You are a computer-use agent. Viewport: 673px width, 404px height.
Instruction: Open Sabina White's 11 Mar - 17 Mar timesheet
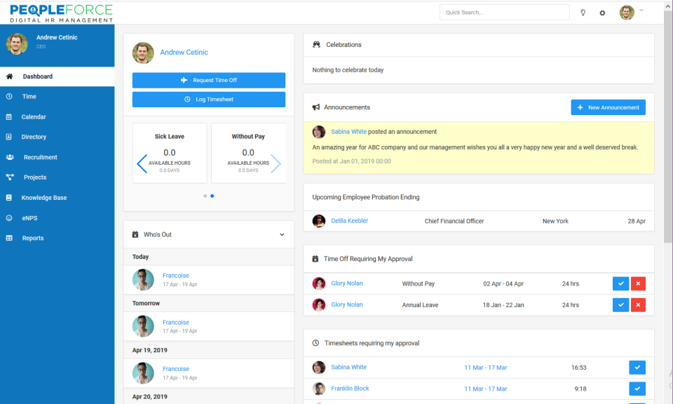pyautogui.click(x=485, y=368)
